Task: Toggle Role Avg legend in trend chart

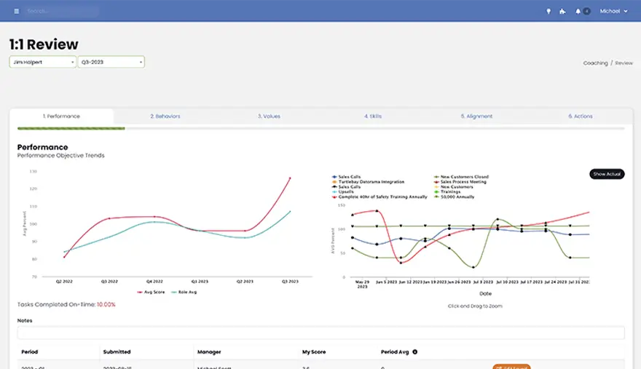Action: pos(185,292)
